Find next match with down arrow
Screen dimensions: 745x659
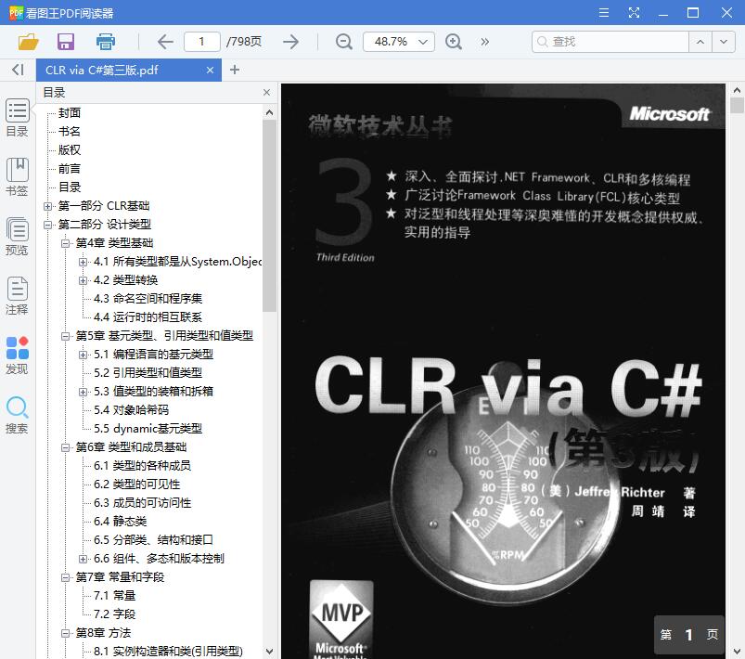coord(724,42)
